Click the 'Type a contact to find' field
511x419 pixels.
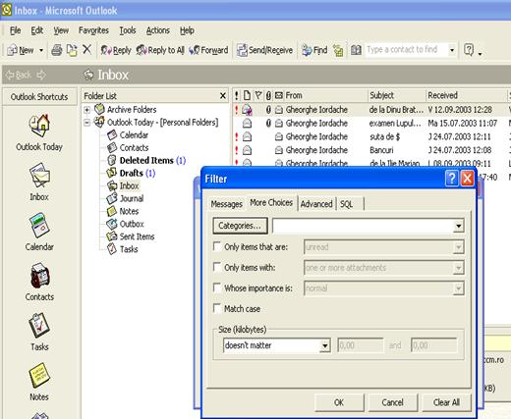pos(406,50)
